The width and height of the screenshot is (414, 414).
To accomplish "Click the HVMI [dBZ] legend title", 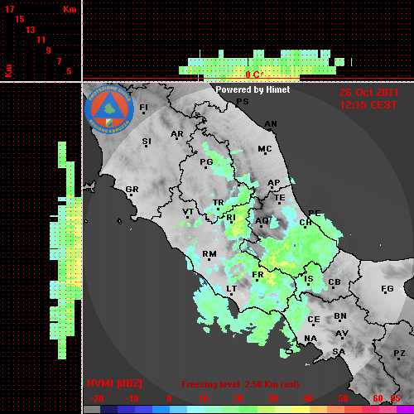I will [114, 383].
